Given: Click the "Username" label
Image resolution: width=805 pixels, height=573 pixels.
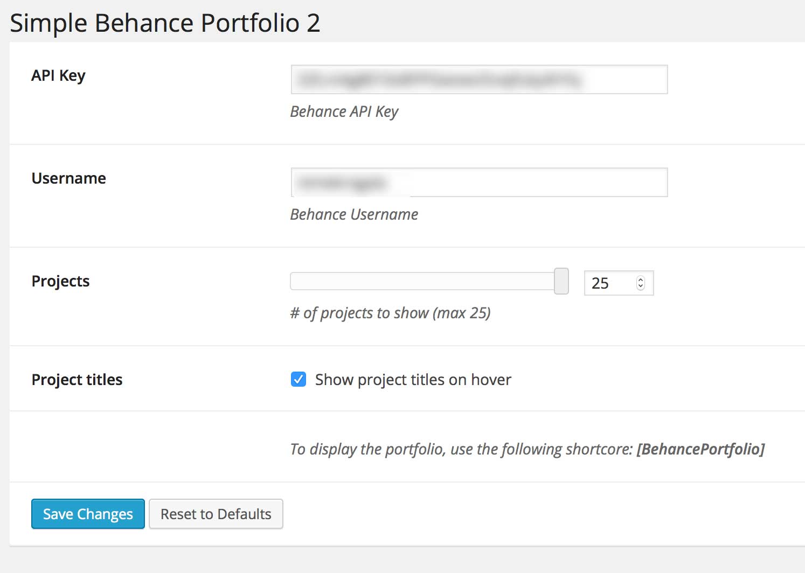Looking at the screenshot, I should pos(69,178).
